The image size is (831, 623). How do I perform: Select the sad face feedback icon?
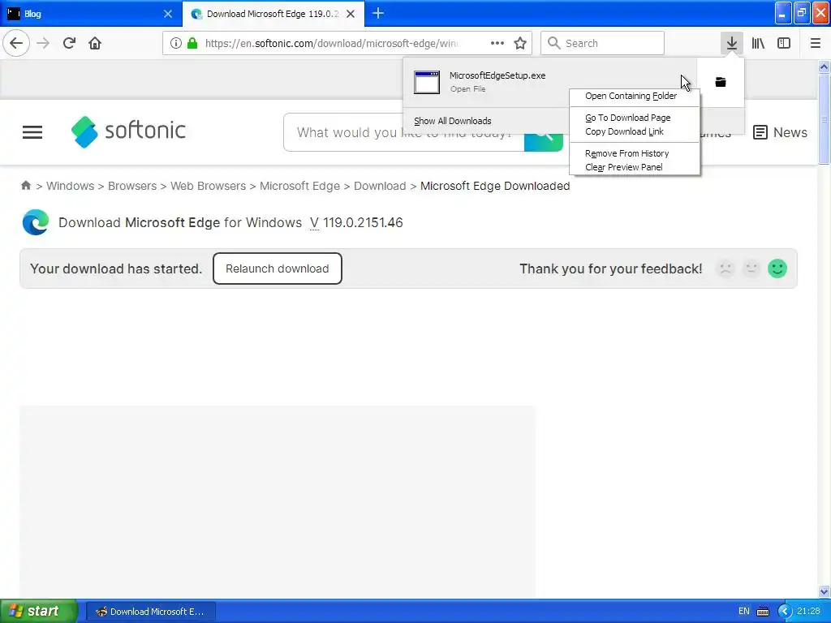click(726, 269)
